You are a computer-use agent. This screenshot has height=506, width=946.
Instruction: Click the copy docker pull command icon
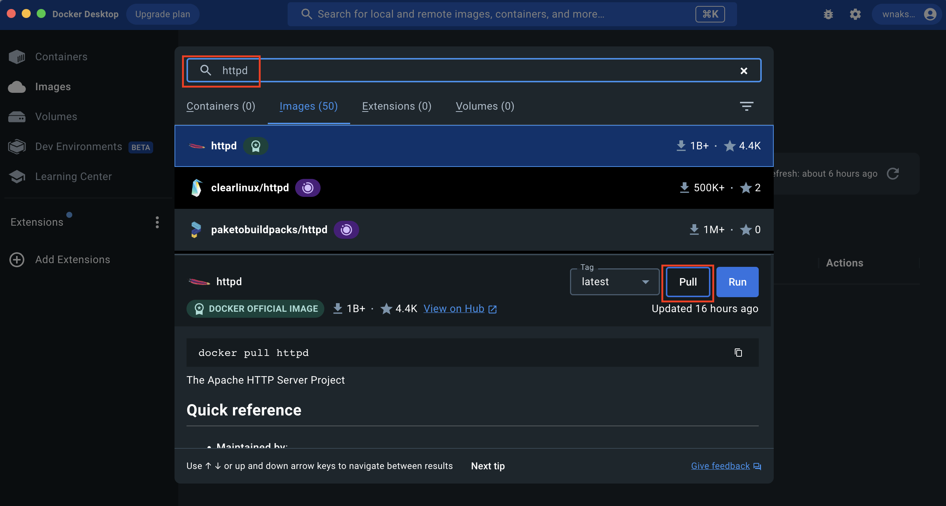[738, 353]
